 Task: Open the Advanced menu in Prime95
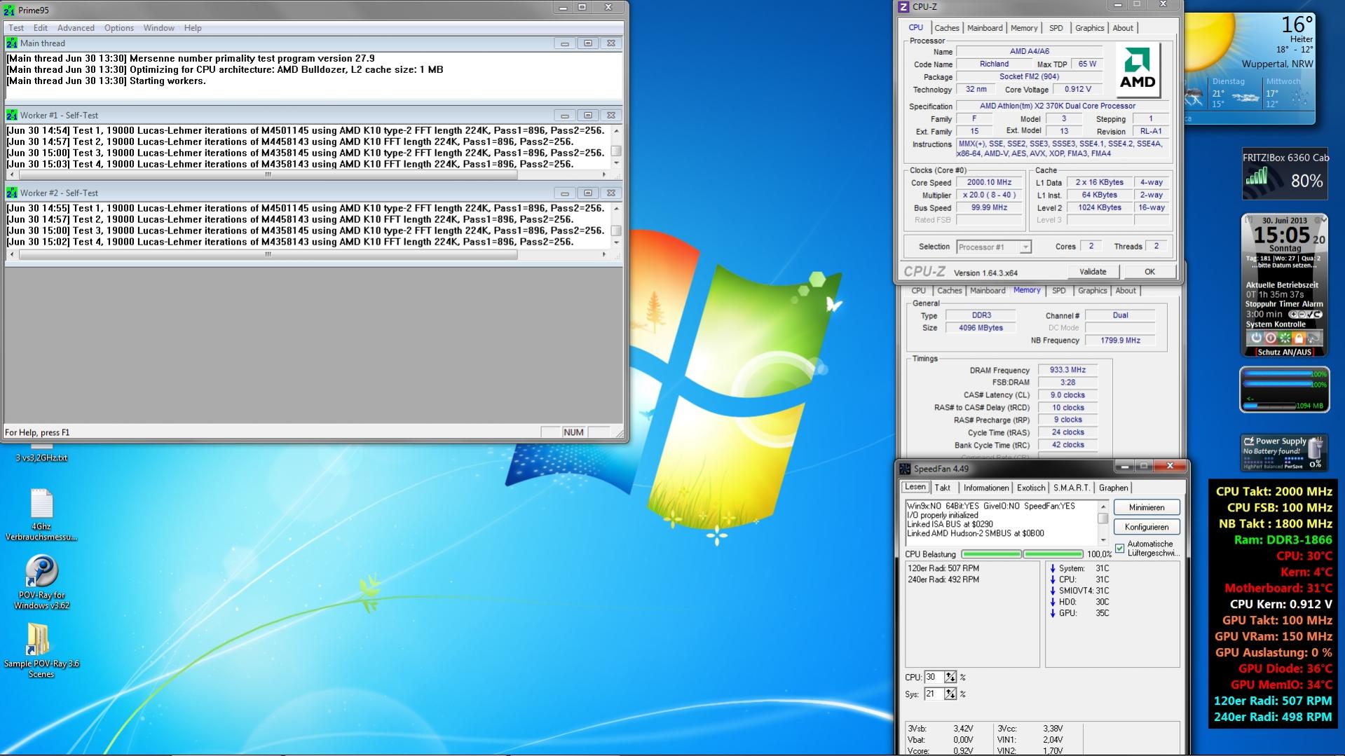[76, 28]
